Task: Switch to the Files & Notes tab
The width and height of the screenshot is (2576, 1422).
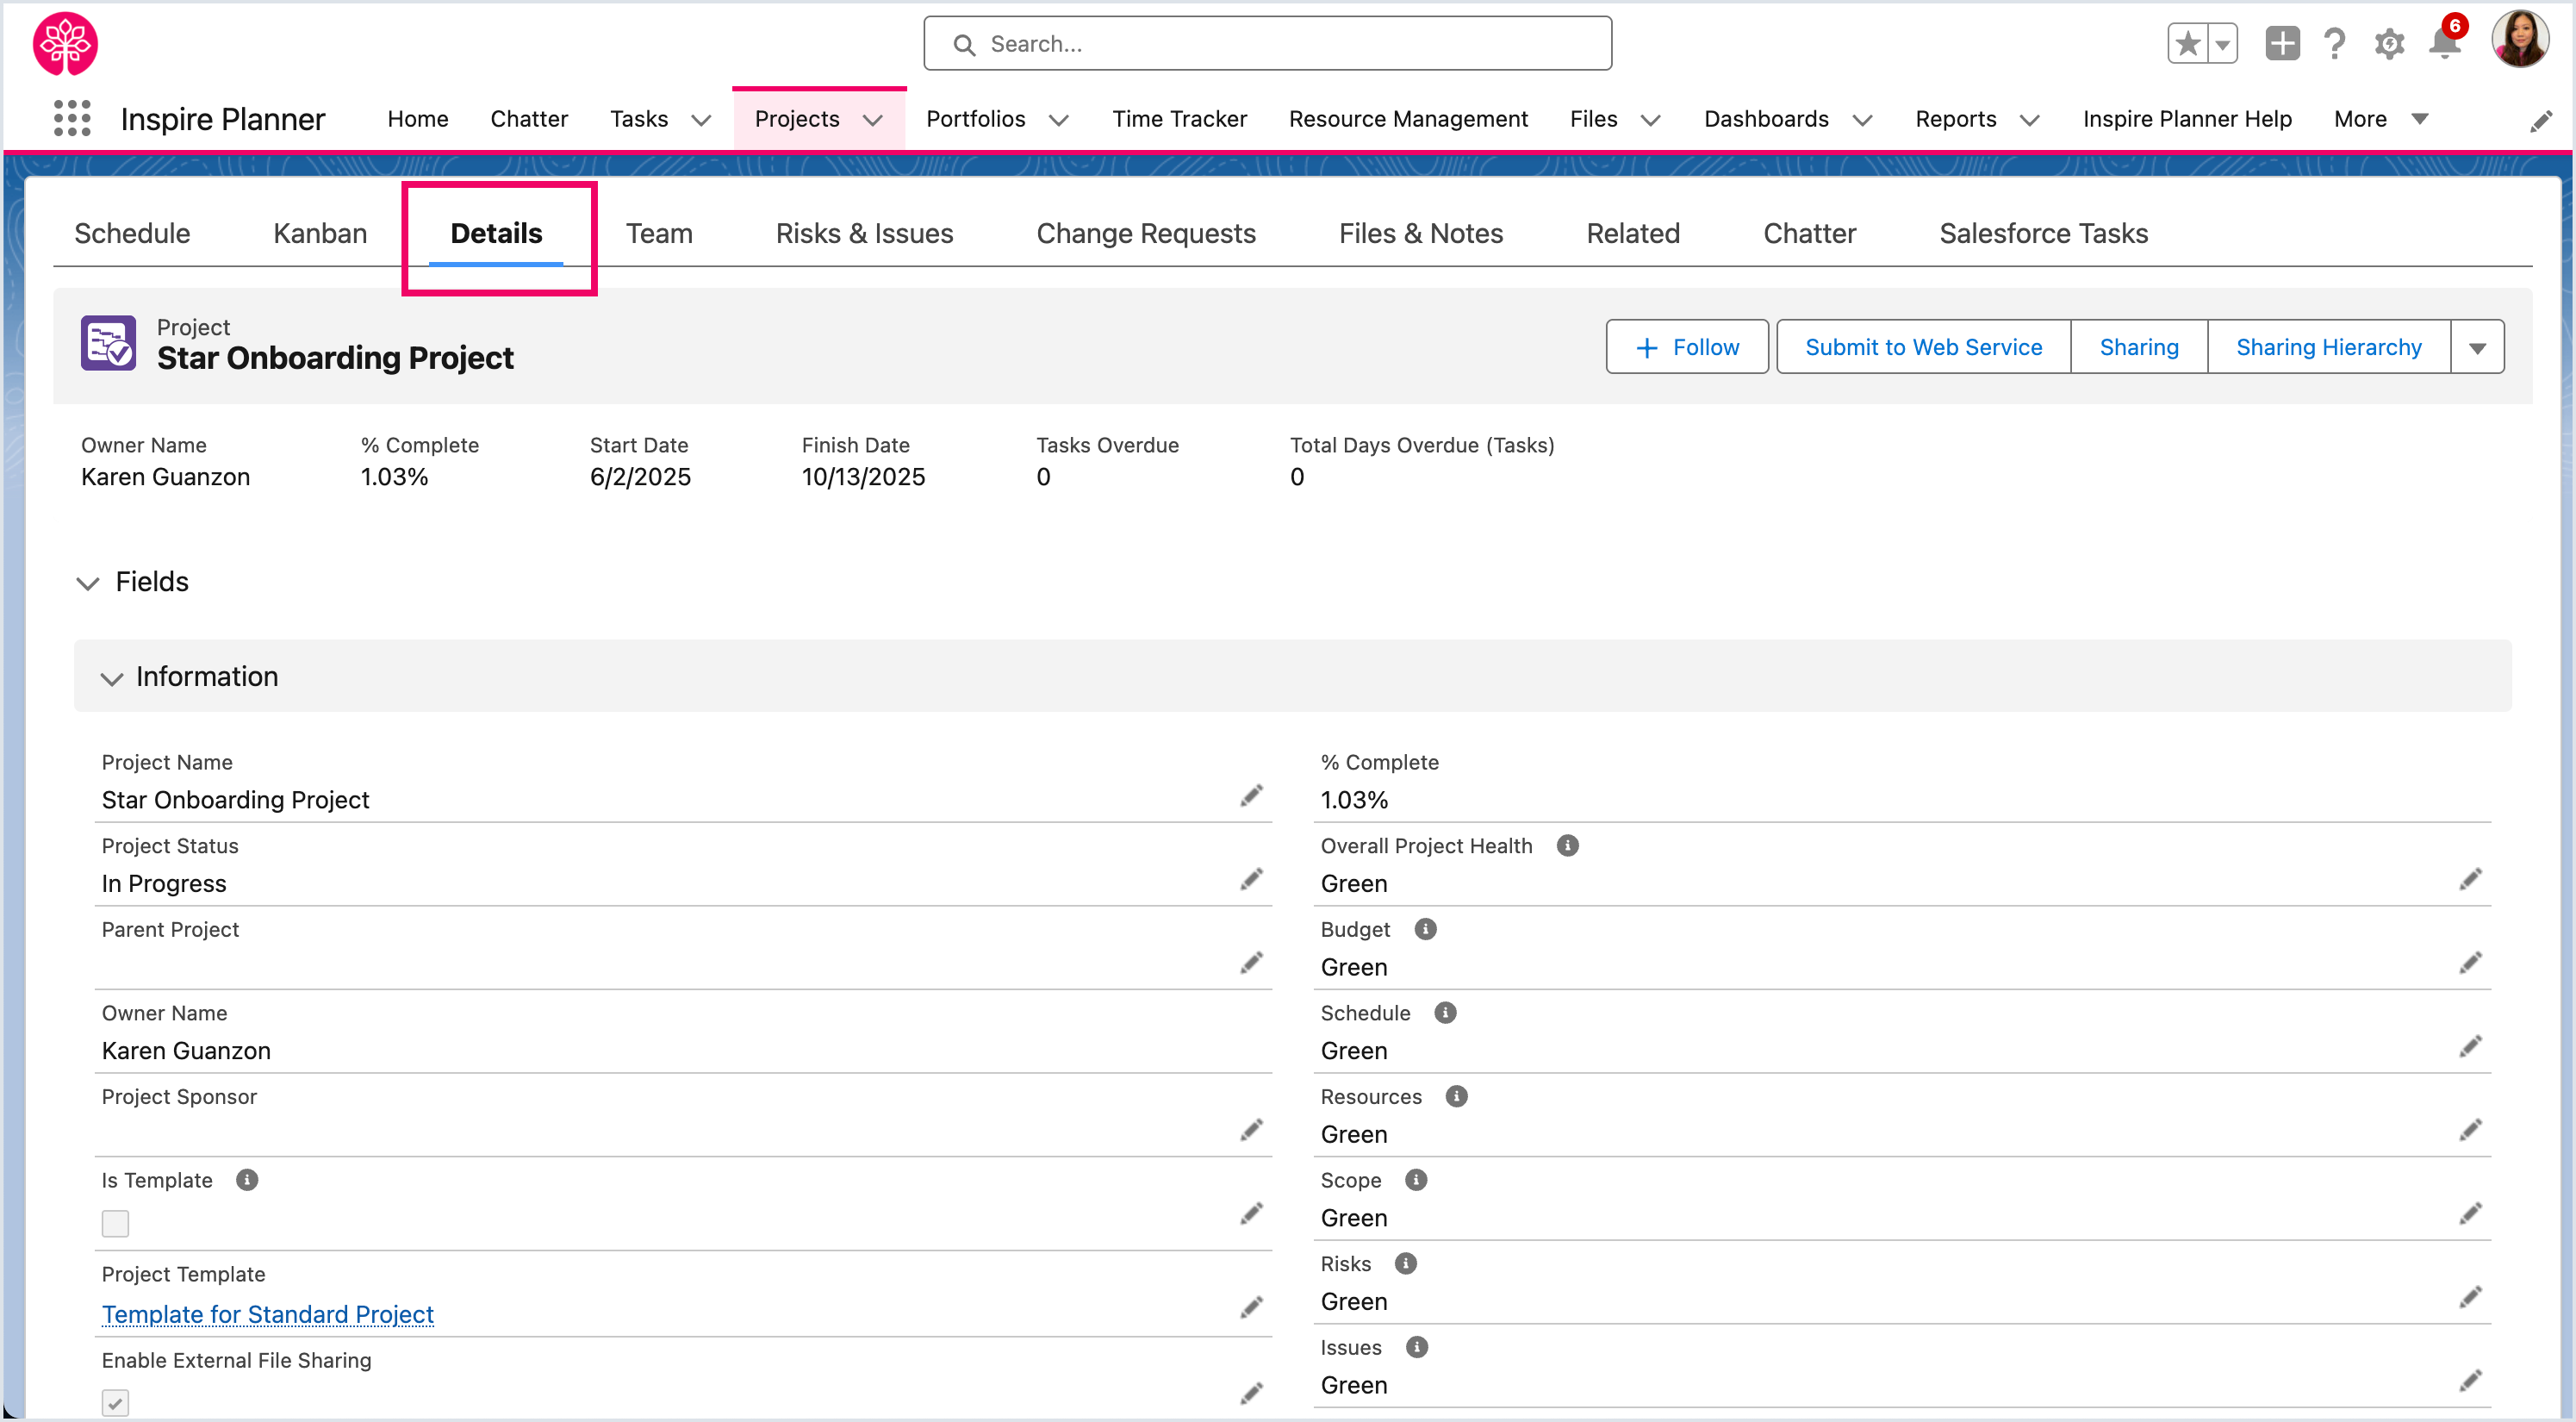Action: 1420,234
